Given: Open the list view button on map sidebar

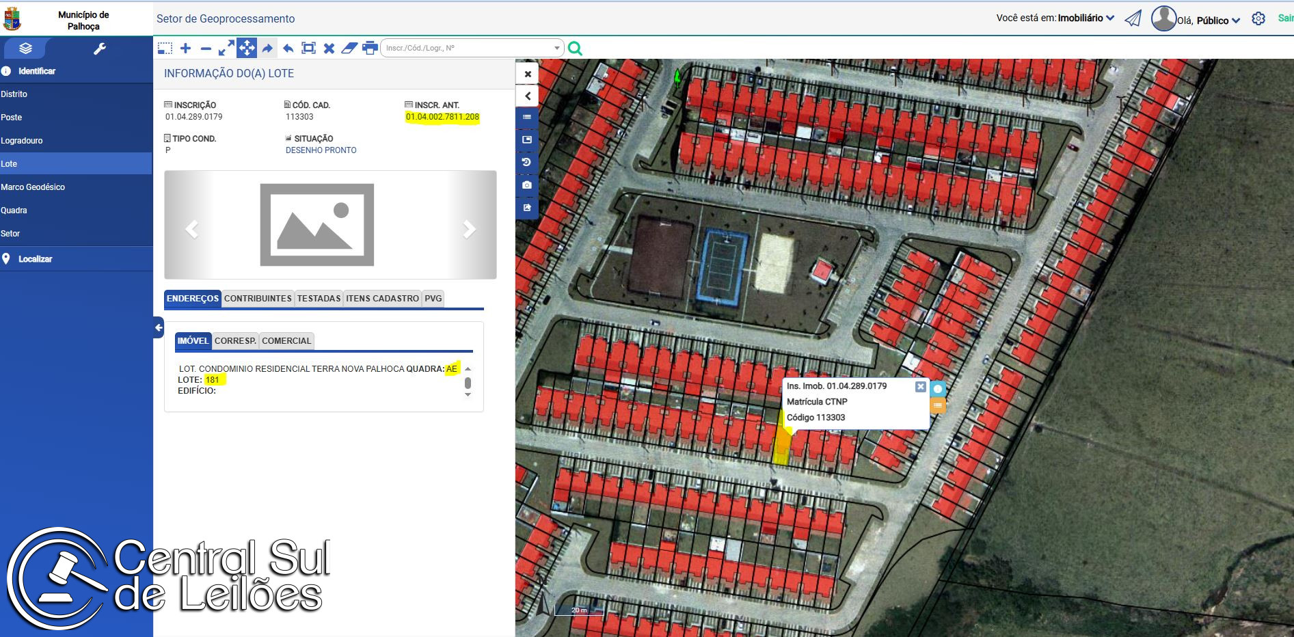Looking at the screenshot, I should 527,117.
